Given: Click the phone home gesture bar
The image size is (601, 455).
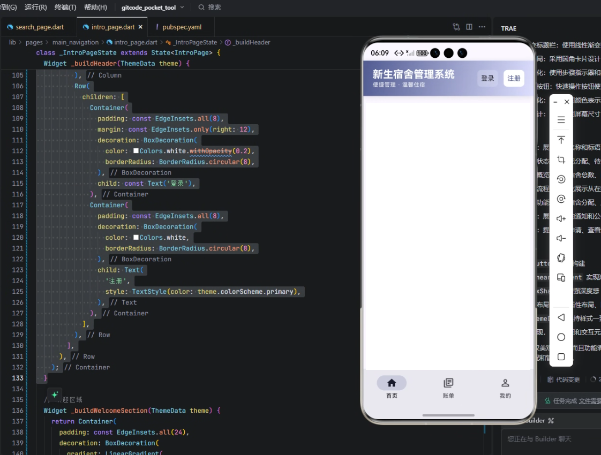Looking at the screenshot, I should point(448,415).
